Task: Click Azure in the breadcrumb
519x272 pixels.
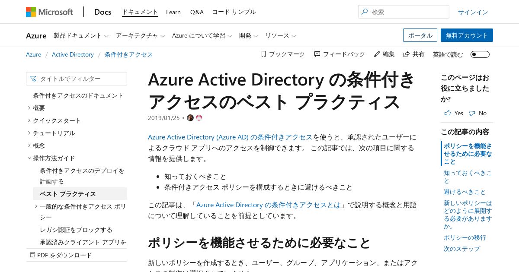Action: coord(34,54)
